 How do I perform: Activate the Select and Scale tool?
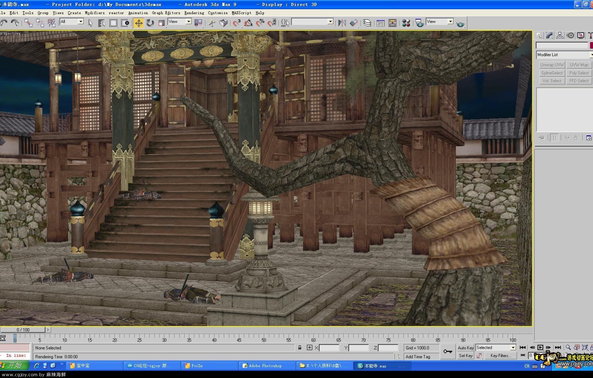(162, 23)
